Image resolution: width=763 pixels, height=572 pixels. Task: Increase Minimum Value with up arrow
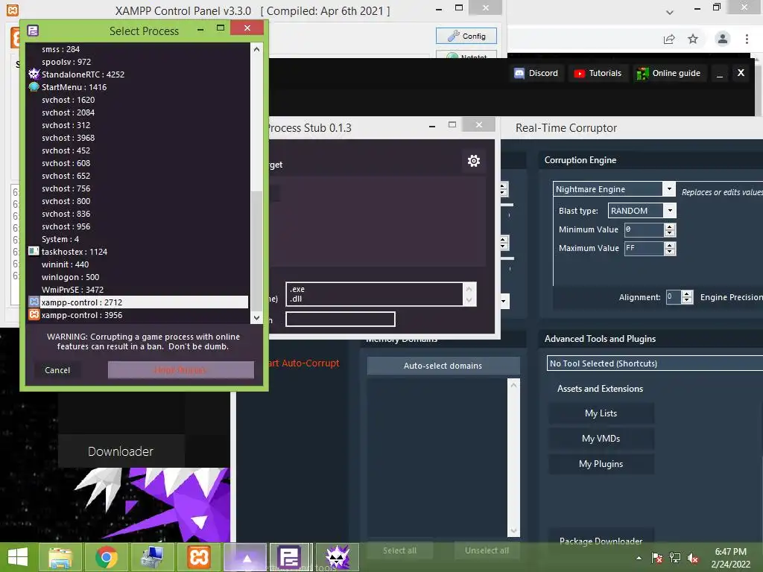pyautogui.click(x=670, y=226)
